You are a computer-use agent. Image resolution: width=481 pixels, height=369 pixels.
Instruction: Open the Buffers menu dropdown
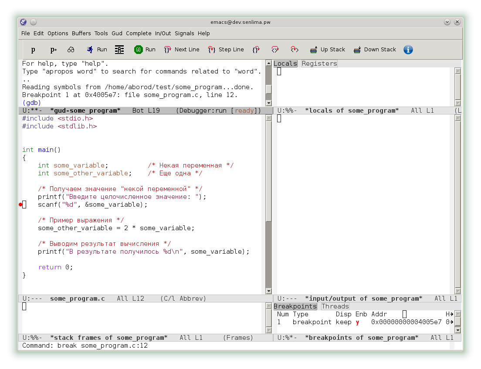(81, 34)
